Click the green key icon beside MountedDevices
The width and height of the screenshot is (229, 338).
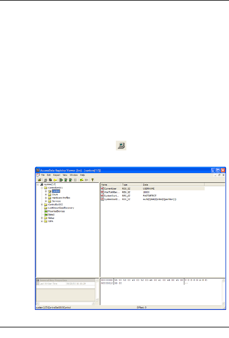tap(46, 211)
